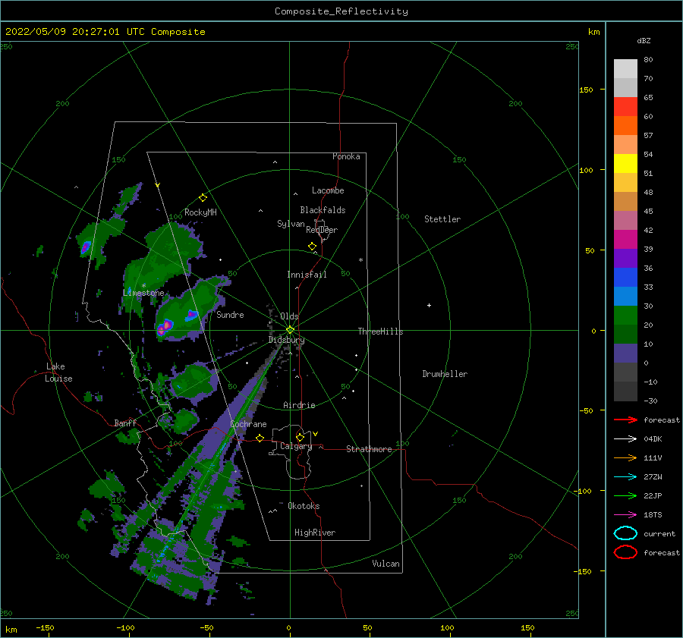
Task: Click the red forecast ellipse icon
Action: [625, 552]
